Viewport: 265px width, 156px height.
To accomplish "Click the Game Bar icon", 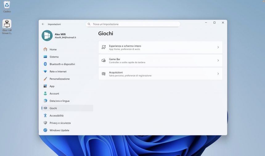I will (x=104, y=61).
